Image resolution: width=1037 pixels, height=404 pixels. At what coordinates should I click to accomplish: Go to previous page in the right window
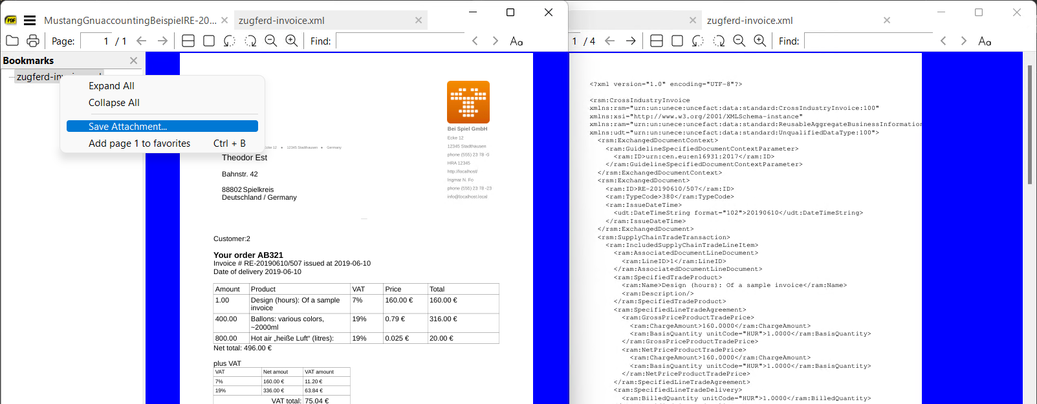tap(610, 41)
